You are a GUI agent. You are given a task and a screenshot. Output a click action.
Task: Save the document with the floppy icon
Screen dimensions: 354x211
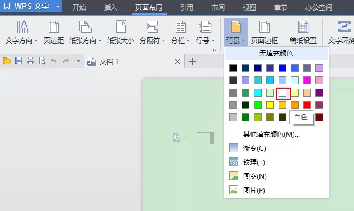click(19, 61)
